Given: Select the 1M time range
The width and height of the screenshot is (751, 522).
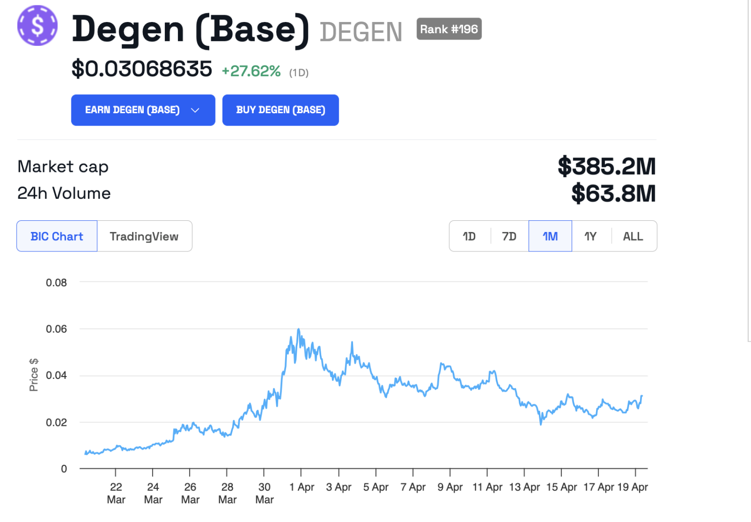Looking at the screenshot, I should pyautogui.click(x=550, y=236).
